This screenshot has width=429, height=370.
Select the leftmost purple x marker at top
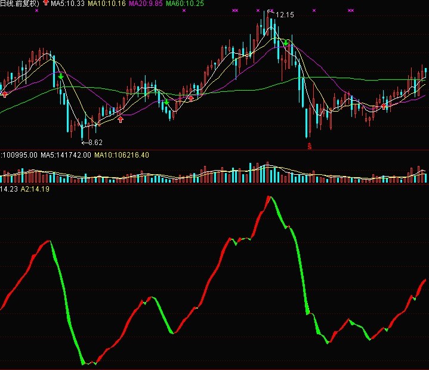coord(37,11)
